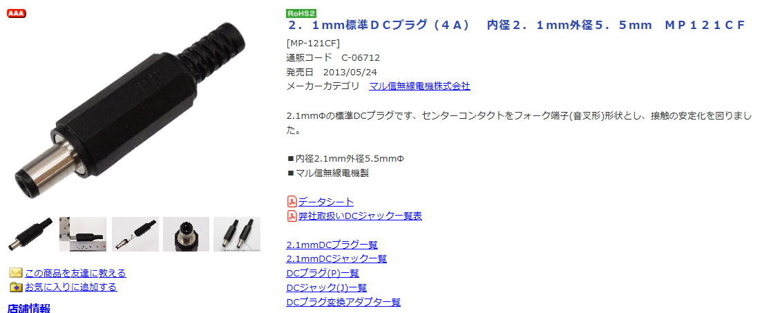
Task: Open the 2.1mmDCジャック一覧 link
Action: point(336,258)
